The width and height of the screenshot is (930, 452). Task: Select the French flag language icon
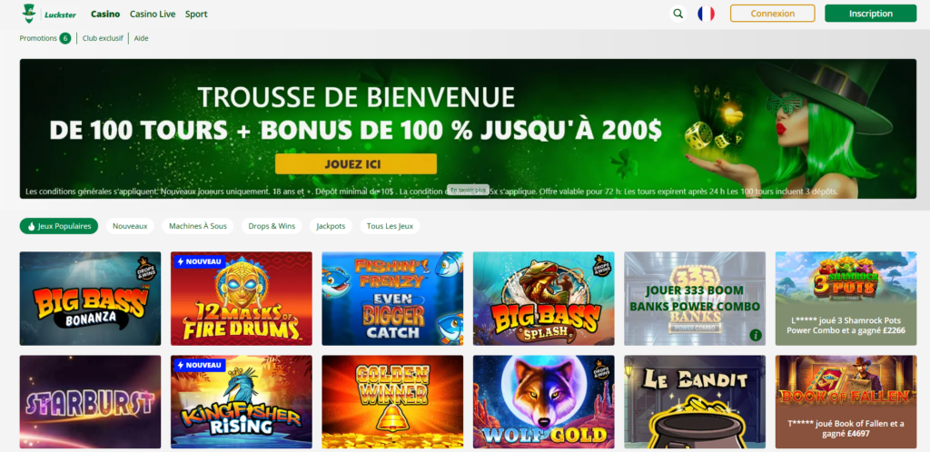click(706, 14)
